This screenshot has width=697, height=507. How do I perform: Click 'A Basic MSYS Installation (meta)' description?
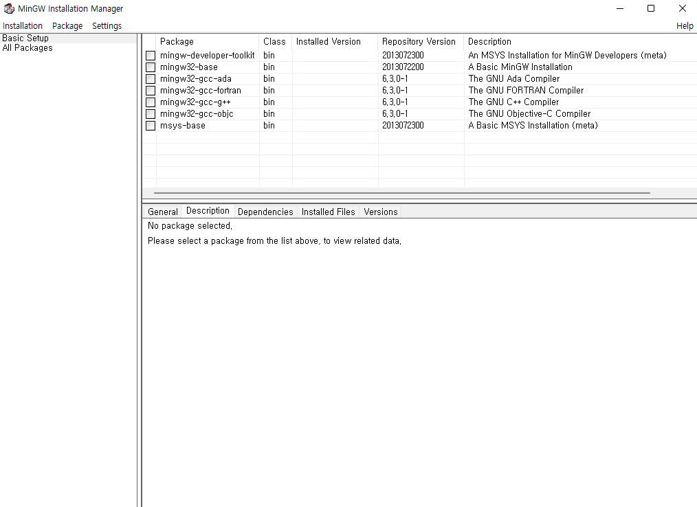(x=533, y=125)
